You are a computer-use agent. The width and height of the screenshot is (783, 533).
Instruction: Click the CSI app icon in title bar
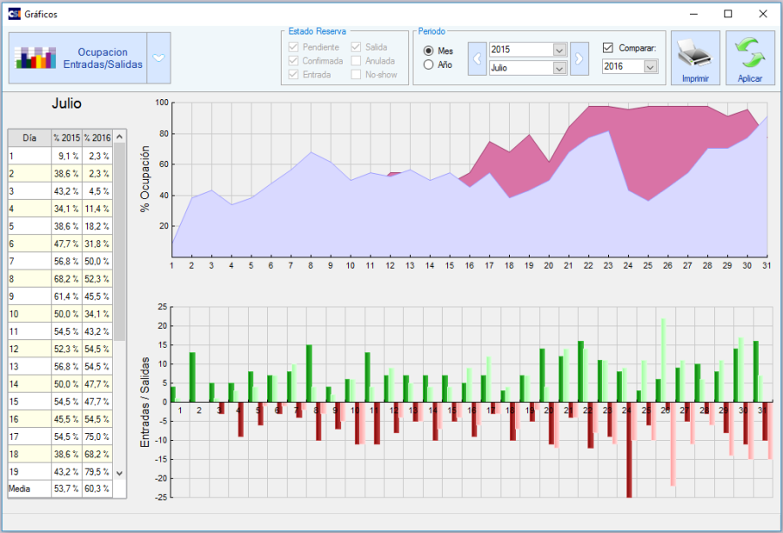[x=15, y=14]
